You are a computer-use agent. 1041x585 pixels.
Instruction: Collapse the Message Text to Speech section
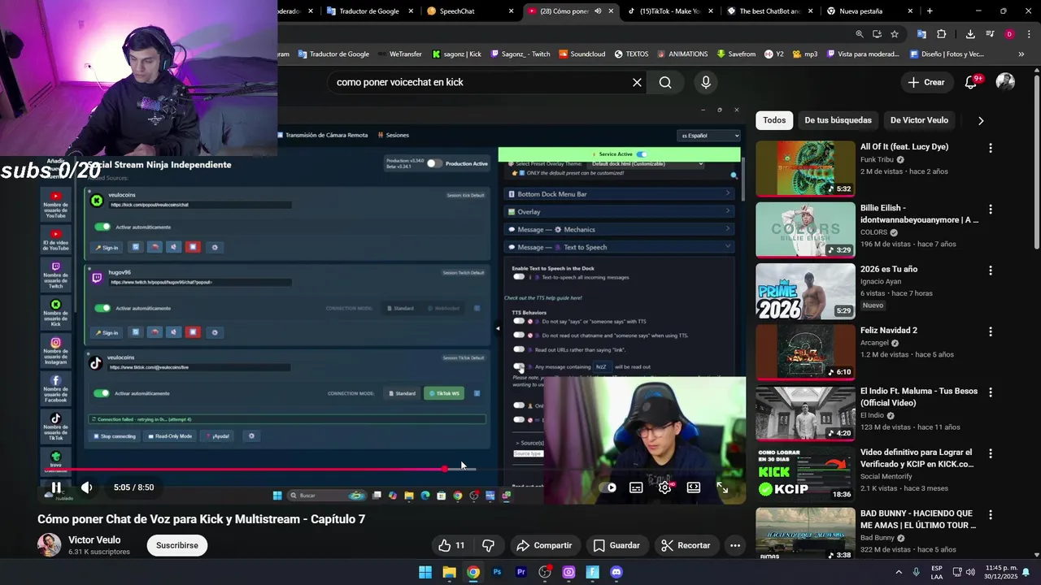click(619, 247)
